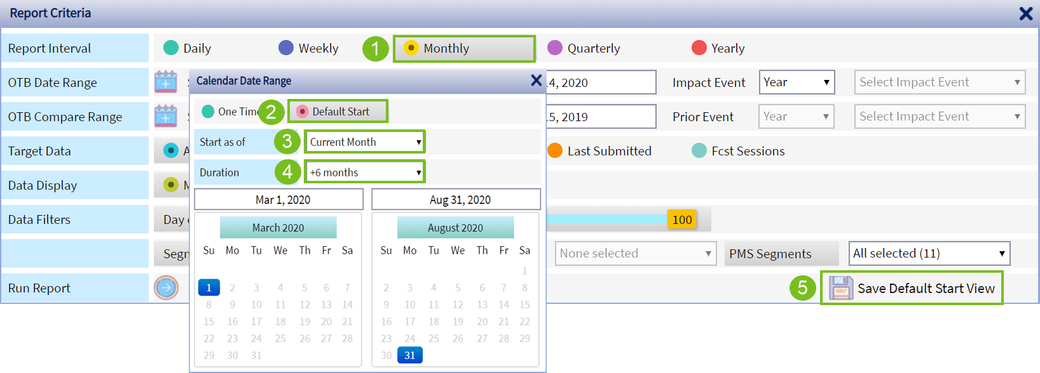
Task: Click the Save Default Start View disk icon
Action: coord(840,288)
